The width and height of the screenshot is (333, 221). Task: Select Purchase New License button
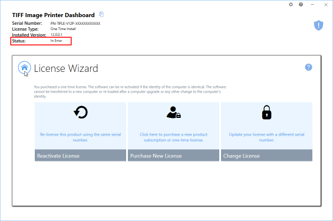point(173,156)
